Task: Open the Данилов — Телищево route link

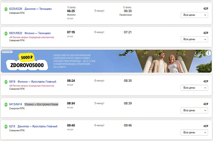Action: [38, 9]
